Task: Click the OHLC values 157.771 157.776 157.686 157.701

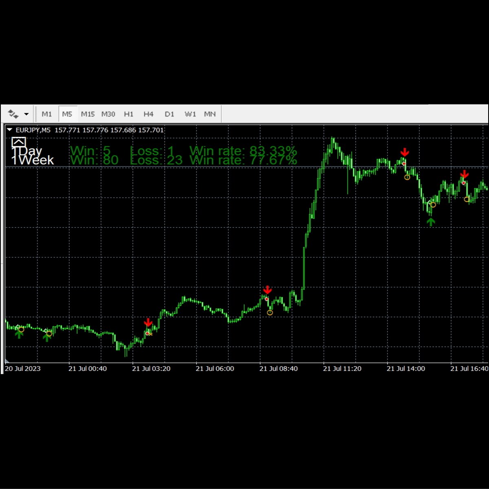Action: [109, 130]
